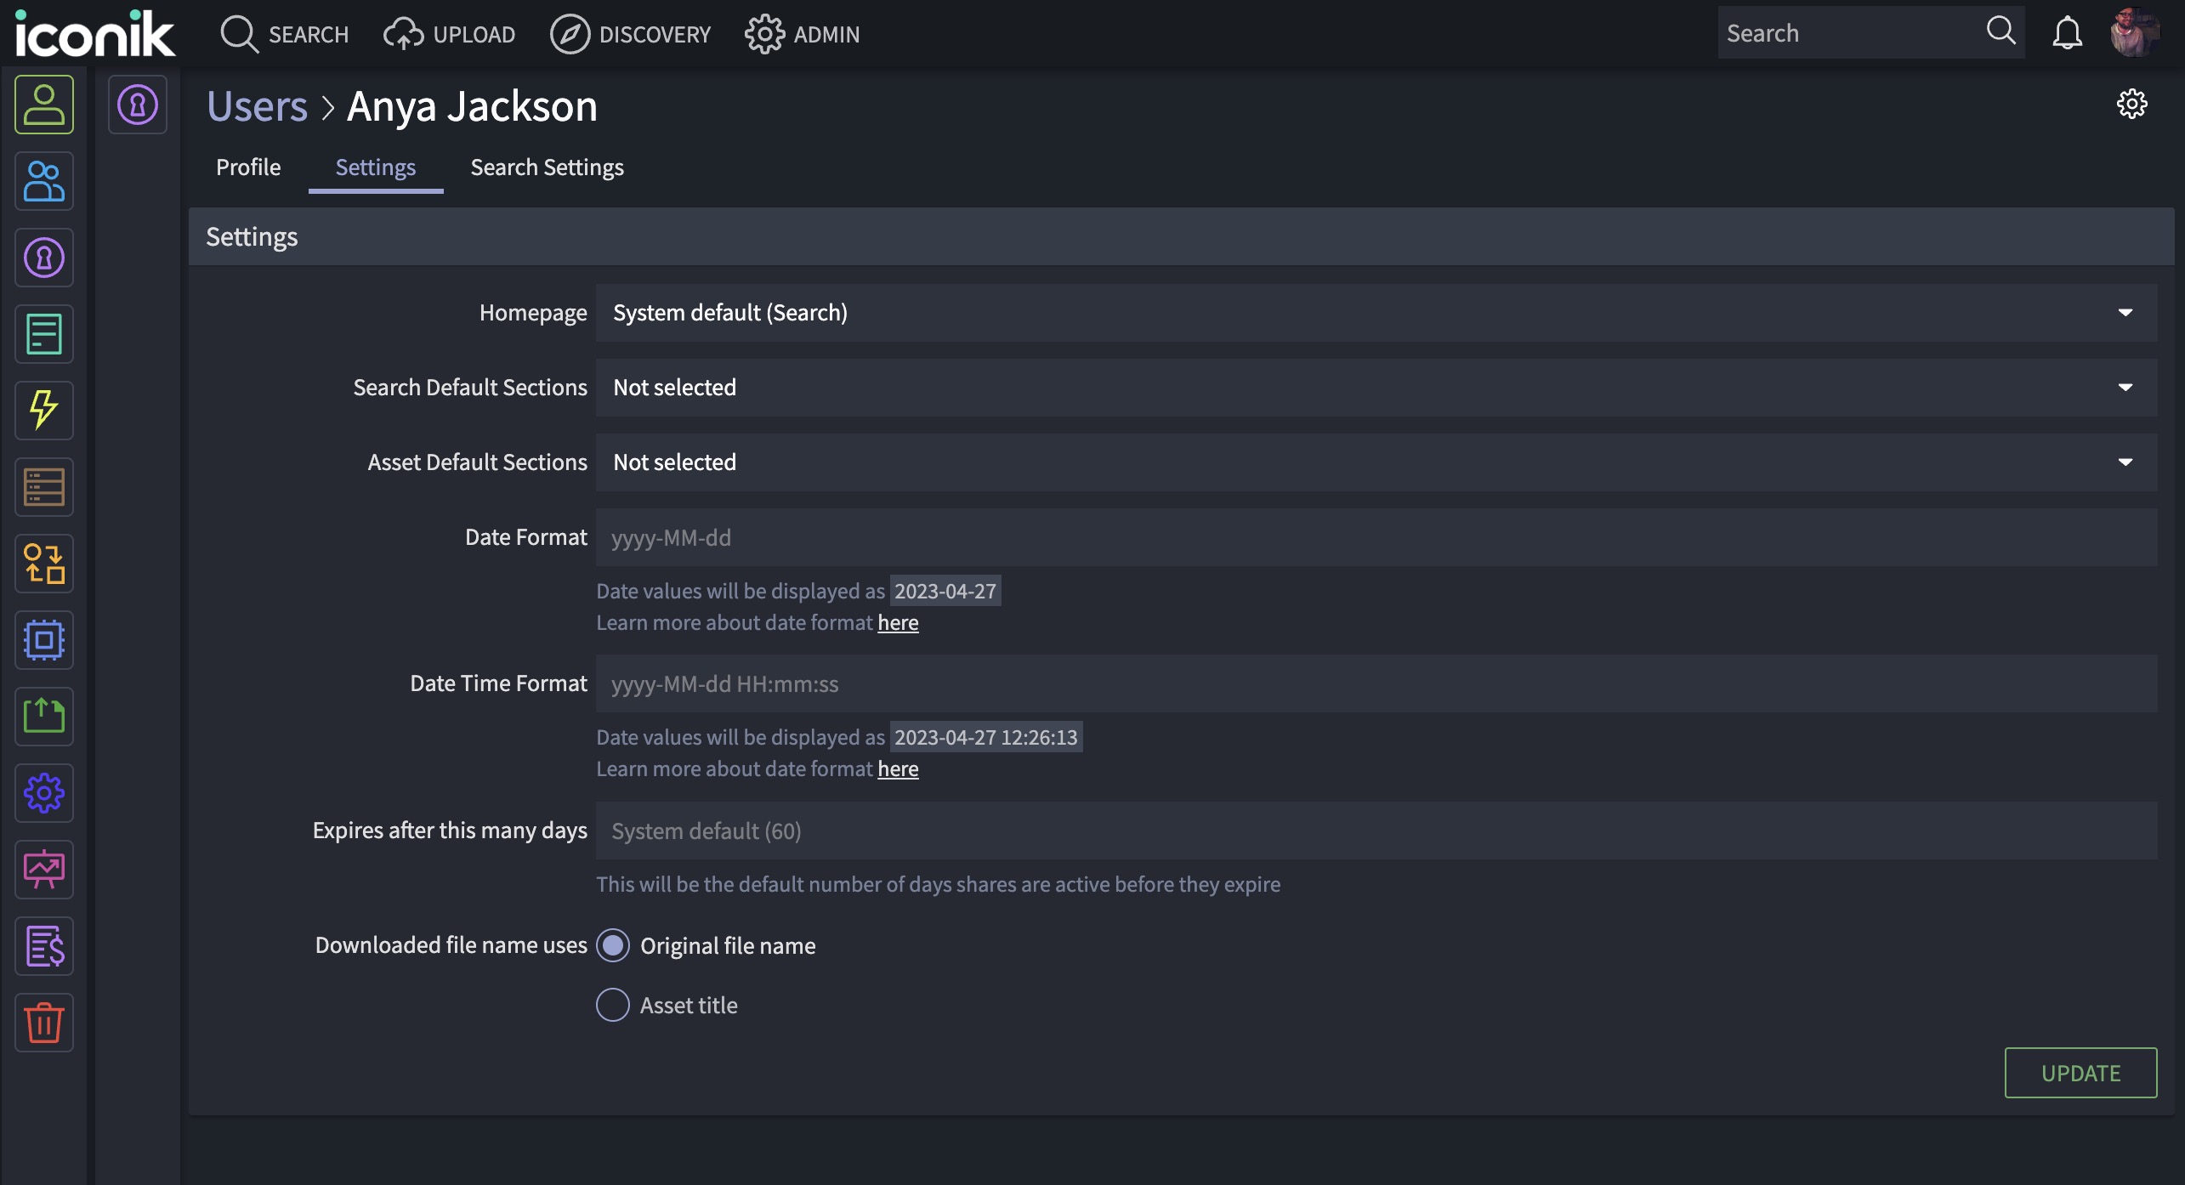Open the Recycle Bin section

(43, 1022)
